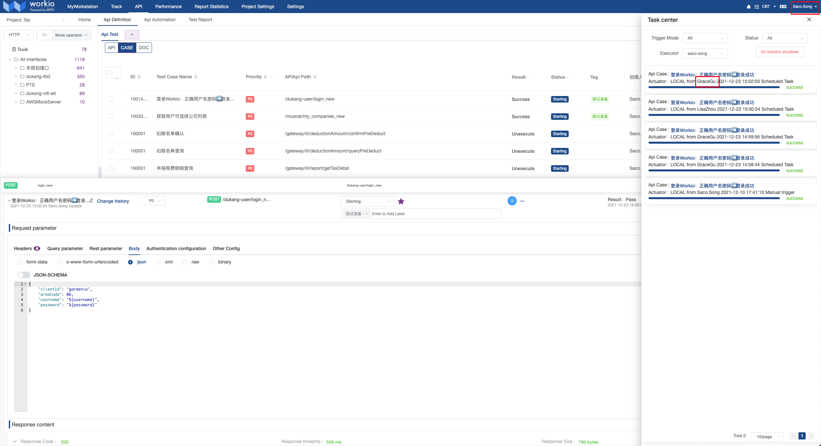Click the notification bell icon

(748, 7)
